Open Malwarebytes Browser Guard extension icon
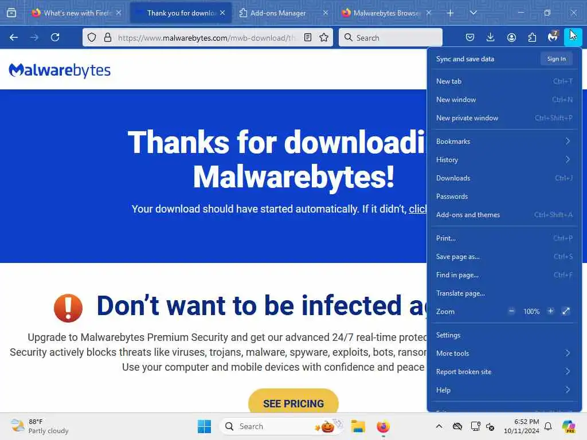Image resolution: width=587 pixels, height=440 pixels. [x=553, y=37]
